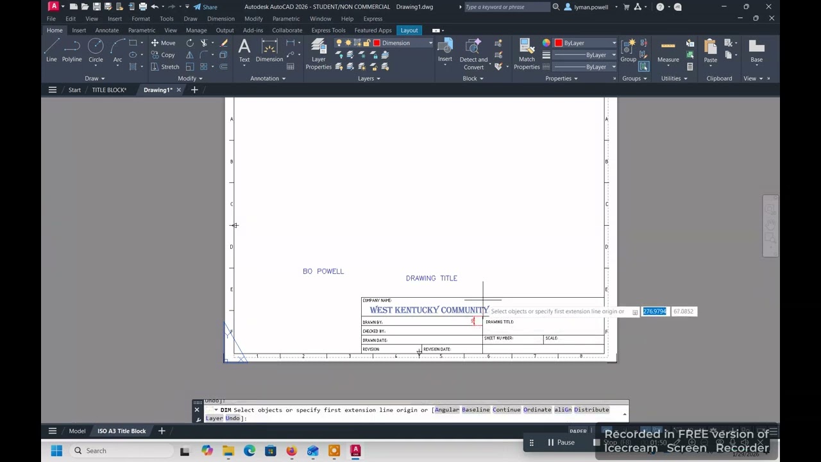The height and width of the screenshot is (462, 821).
Task: Click the Share button
Action: 205,7
